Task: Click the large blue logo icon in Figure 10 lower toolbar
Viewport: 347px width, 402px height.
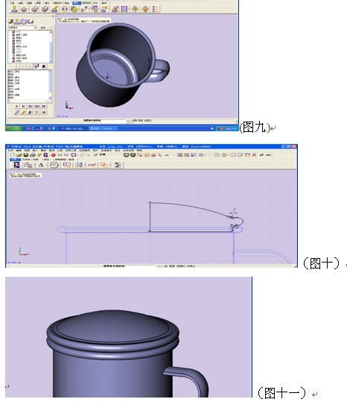Action: [16, 165]
